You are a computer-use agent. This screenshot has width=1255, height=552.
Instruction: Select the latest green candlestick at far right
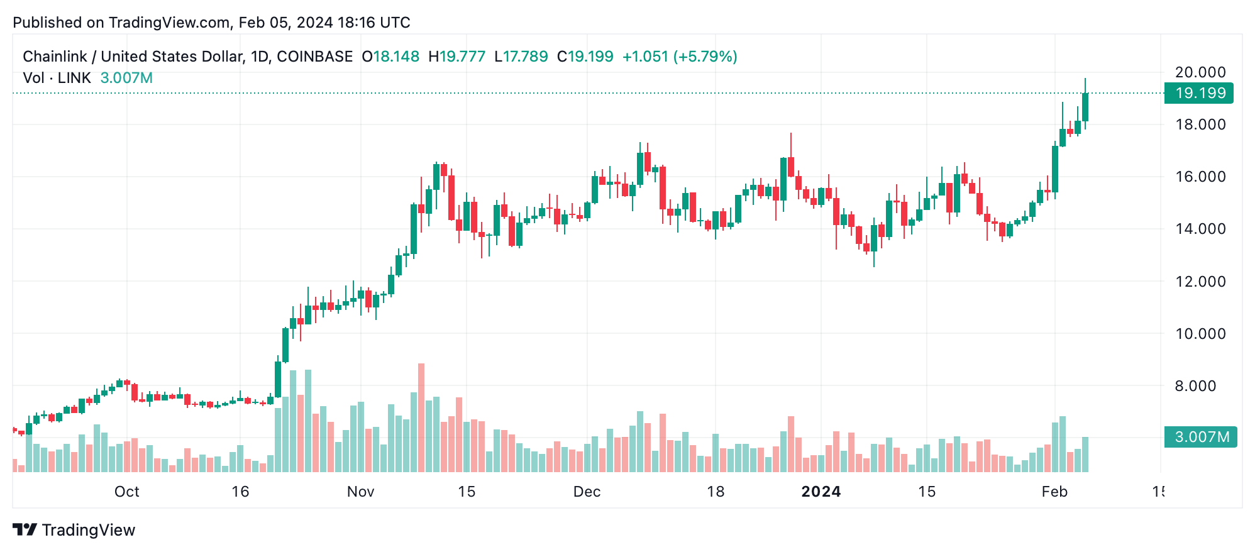(x=1085, y=107)
